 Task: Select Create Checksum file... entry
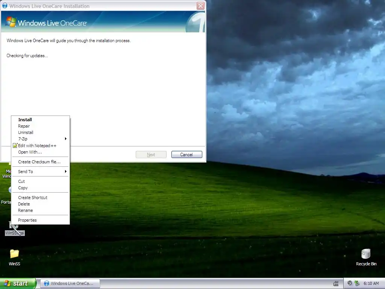click(x=41, y=162)
